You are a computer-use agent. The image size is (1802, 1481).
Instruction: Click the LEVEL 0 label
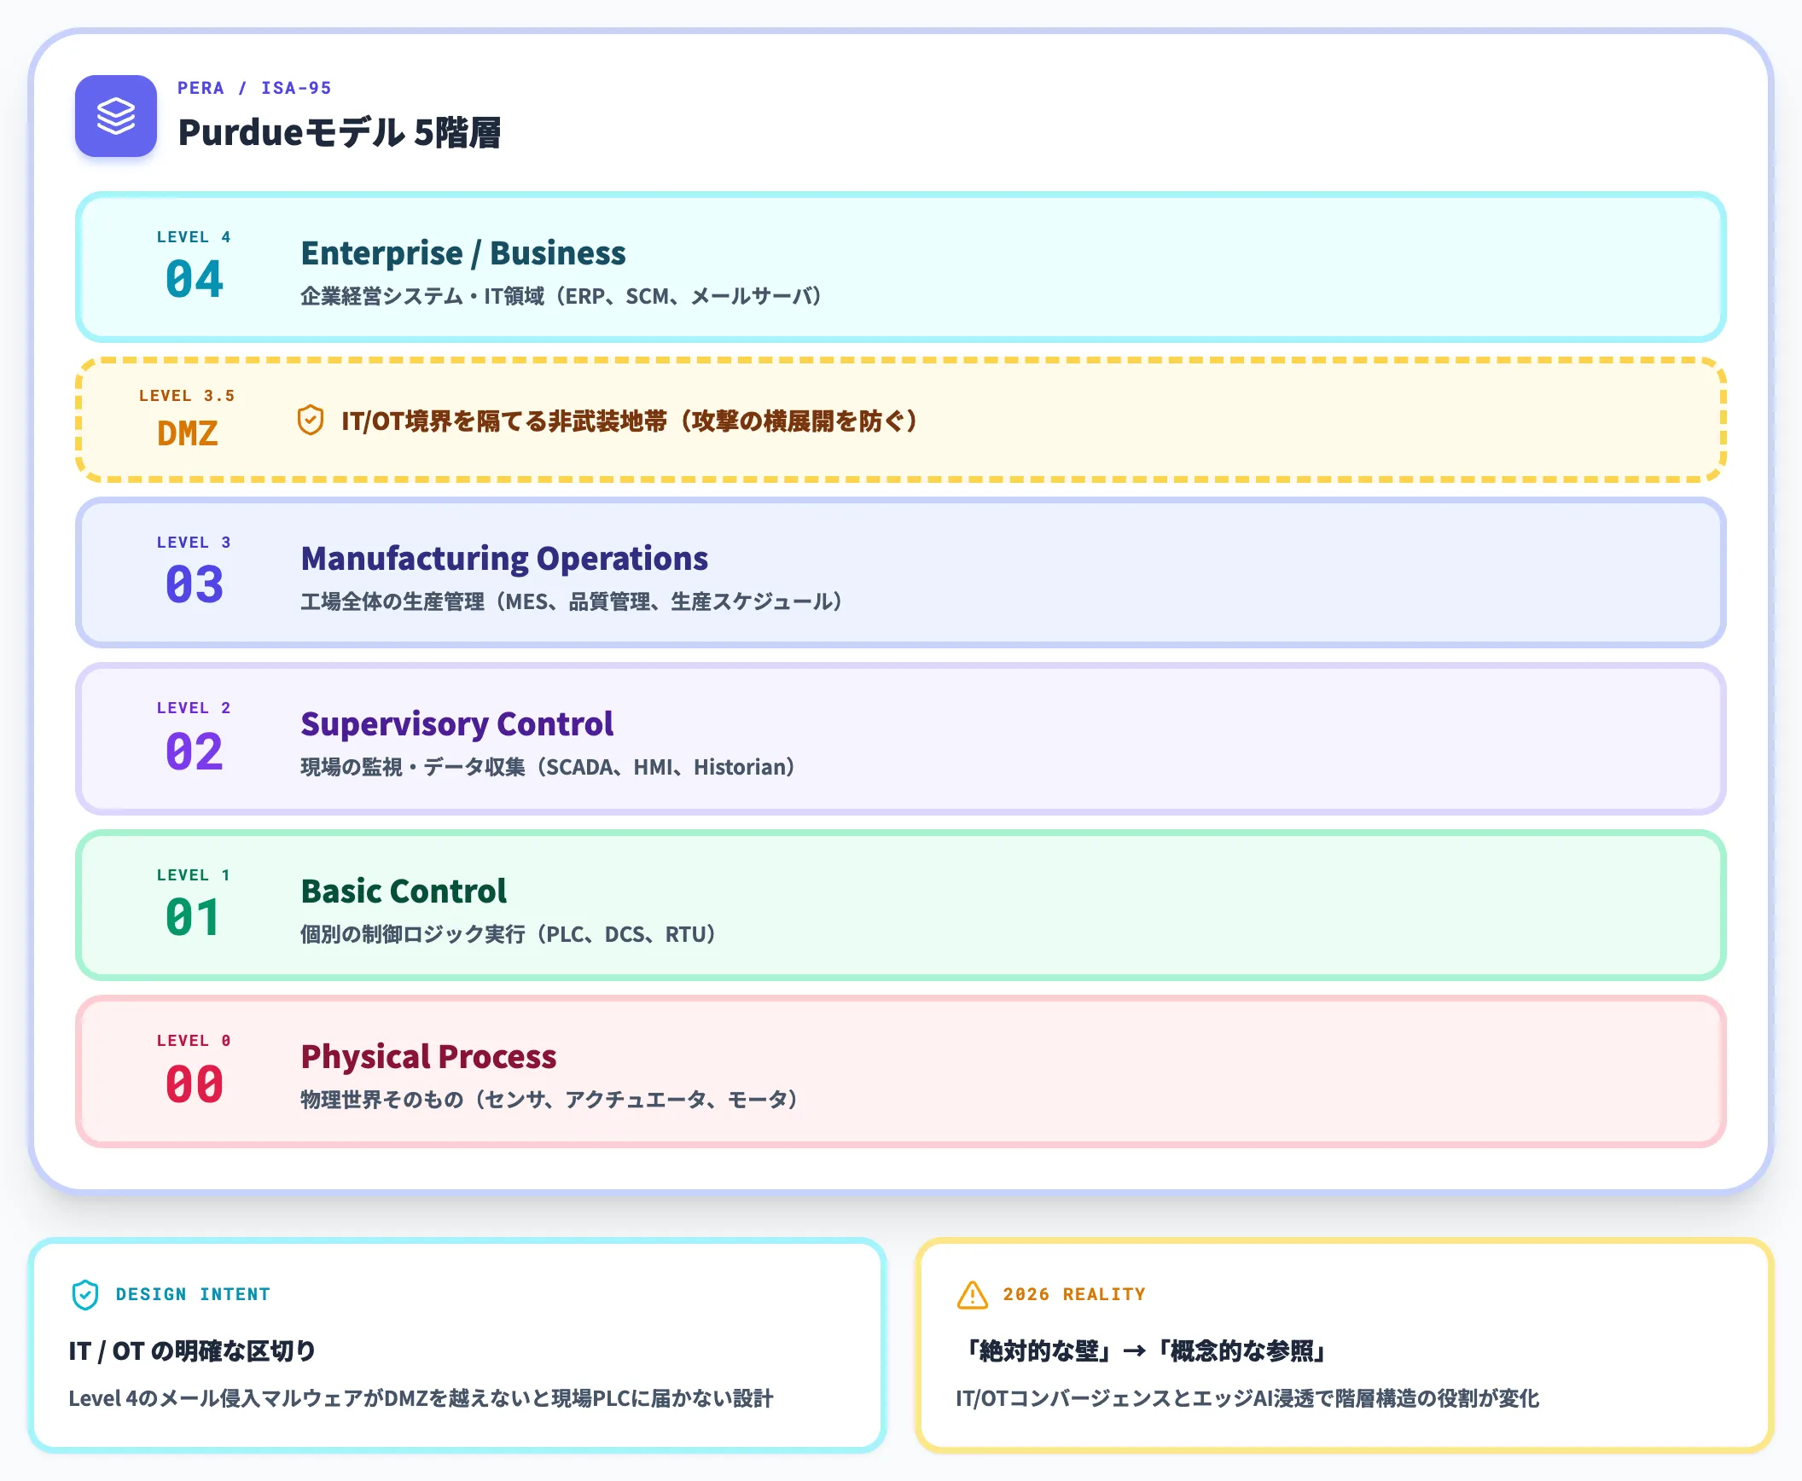194,1041
